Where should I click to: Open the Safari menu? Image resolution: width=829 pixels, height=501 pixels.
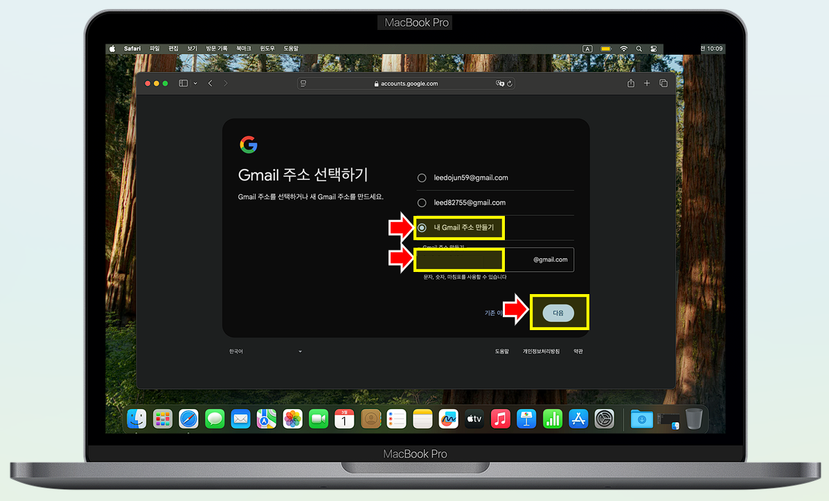pyautogui.click(x=132, y=48)
